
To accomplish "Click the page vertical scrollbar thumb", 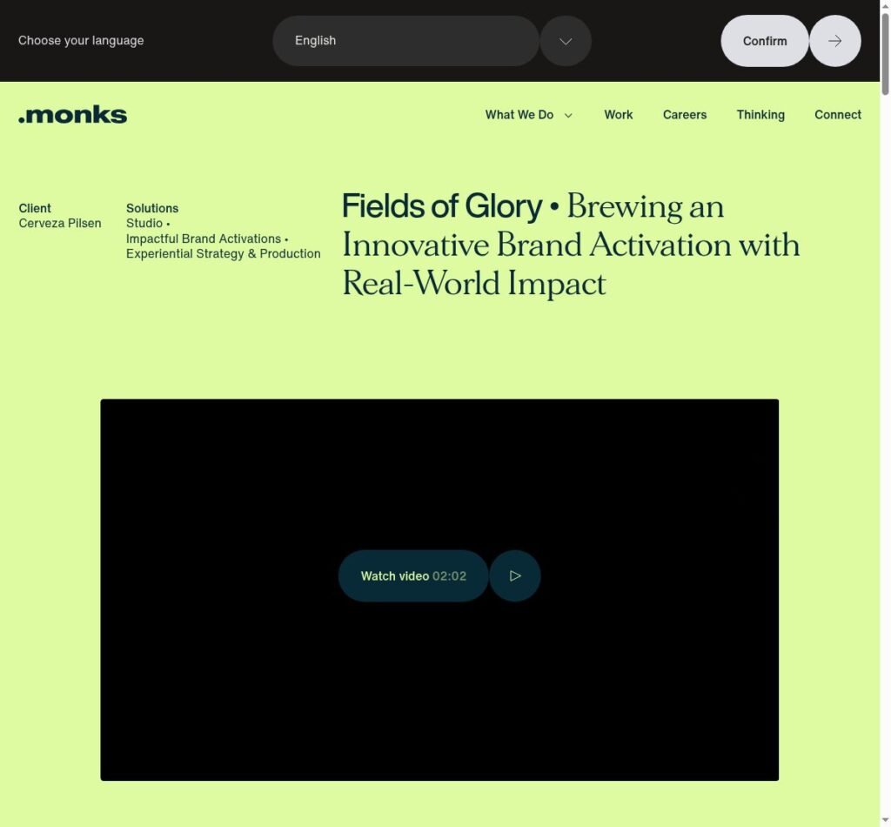I will click(885, 54).
